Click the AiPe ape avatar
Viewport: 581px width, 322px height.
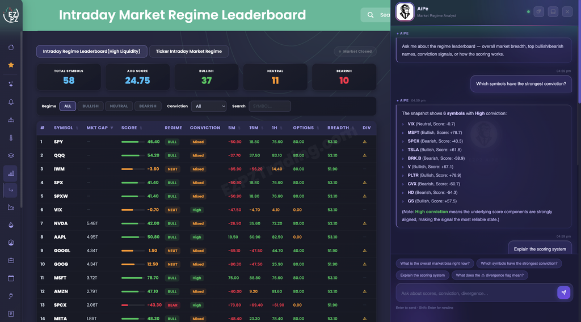point(405,11)
